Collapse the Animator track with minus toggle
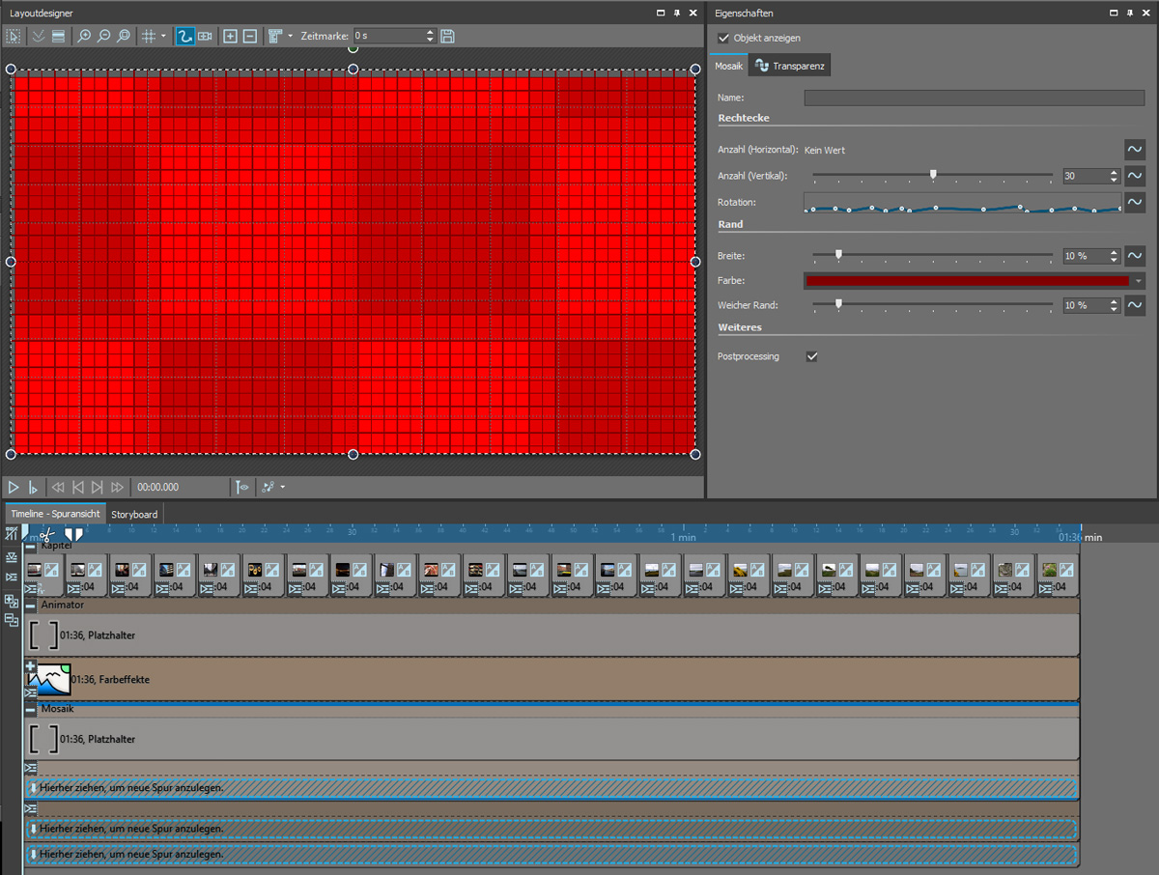This screenshot has height=875, width=1159. pyautogui.click(x=31, y=606)
